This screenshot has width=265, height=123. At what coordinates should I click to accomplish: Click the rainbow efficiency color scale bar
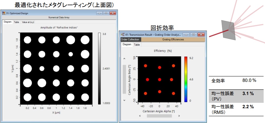[186, 79]
